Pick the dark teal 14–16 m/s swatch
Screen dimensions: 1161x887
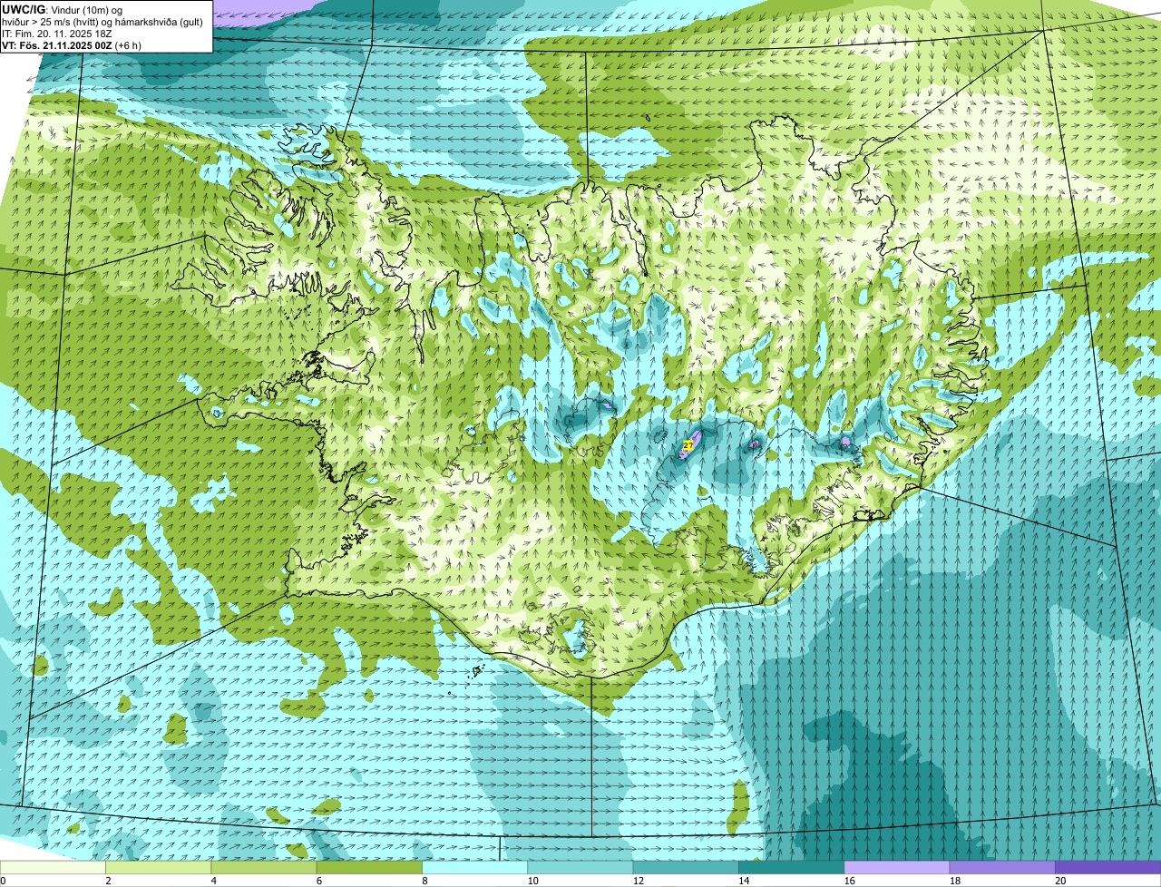[x=792, y=868]
